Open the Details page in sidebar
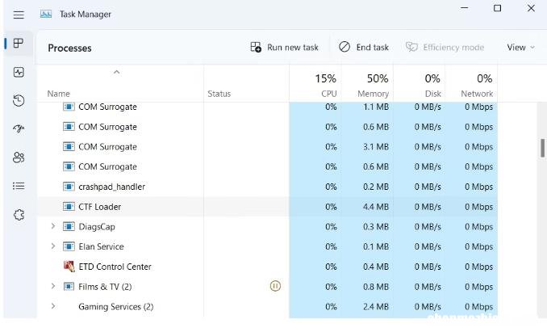 click(19, 186)
